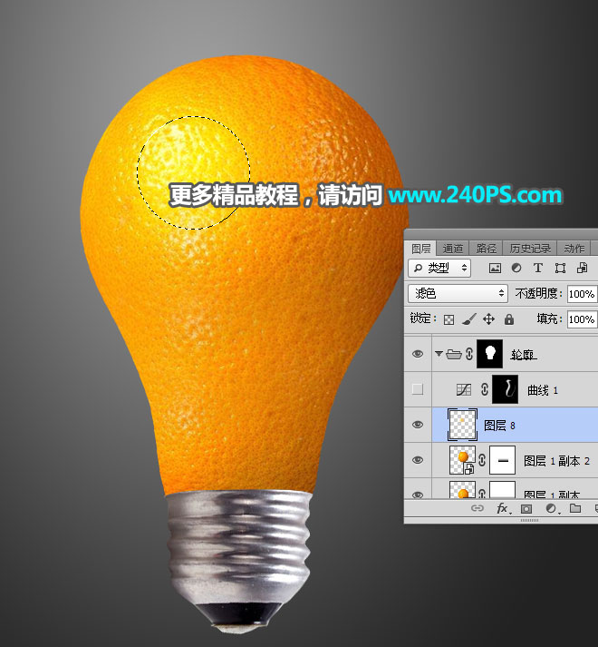
Task: Lock layer position with move icon
Action: 488,319
